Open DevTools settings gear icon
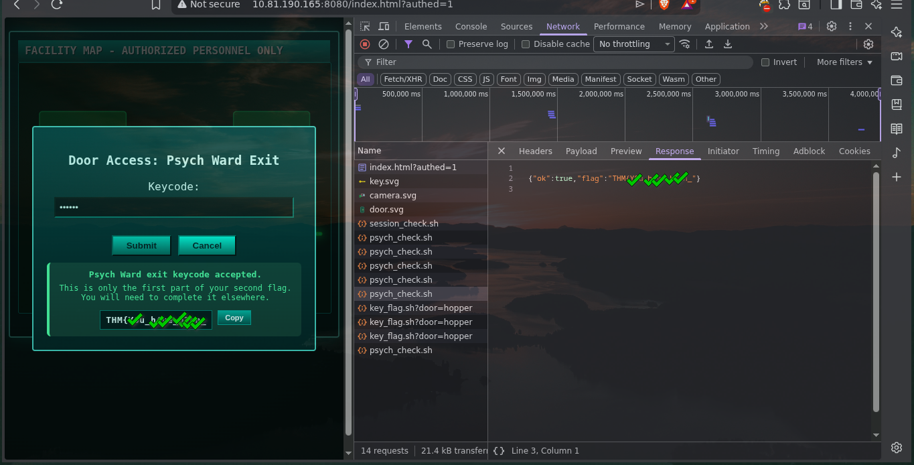Image resolution: width=914 pixels, height=465 pixels. click(832, 27)
